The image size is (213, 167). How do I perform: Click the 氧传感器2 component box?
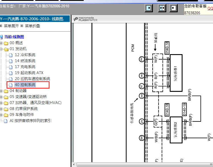point(176,130)
